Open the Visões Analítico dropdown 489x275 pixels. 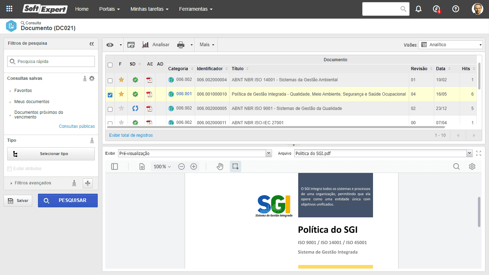coord(451,45)
